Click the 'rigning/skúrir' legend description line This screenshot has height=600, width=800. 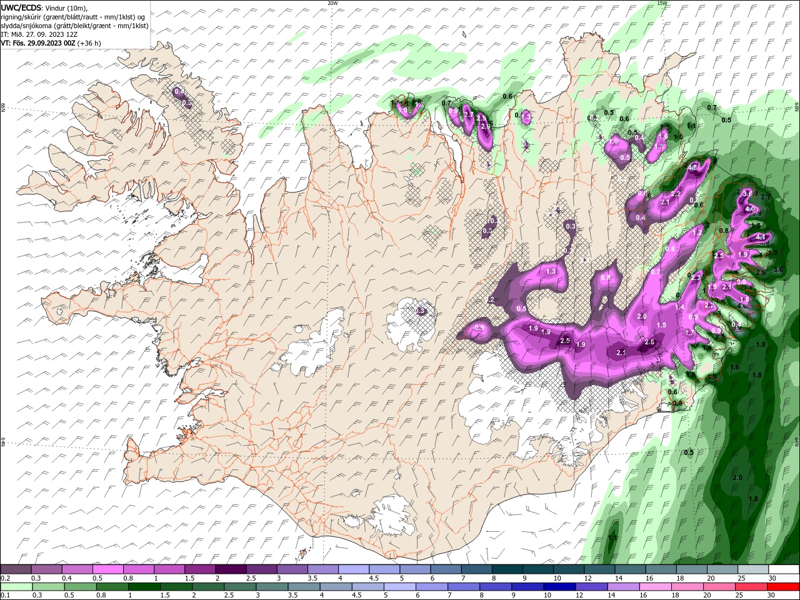[73, 17]
